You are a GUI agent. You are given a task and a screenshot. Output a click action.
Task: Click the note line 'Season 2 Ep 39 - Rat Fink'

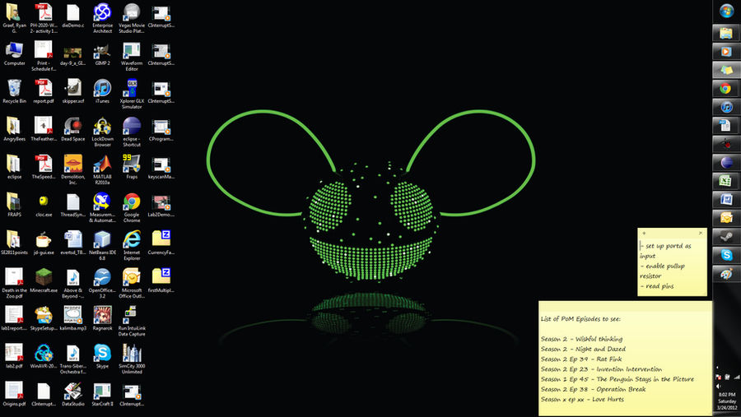(581, 359)
